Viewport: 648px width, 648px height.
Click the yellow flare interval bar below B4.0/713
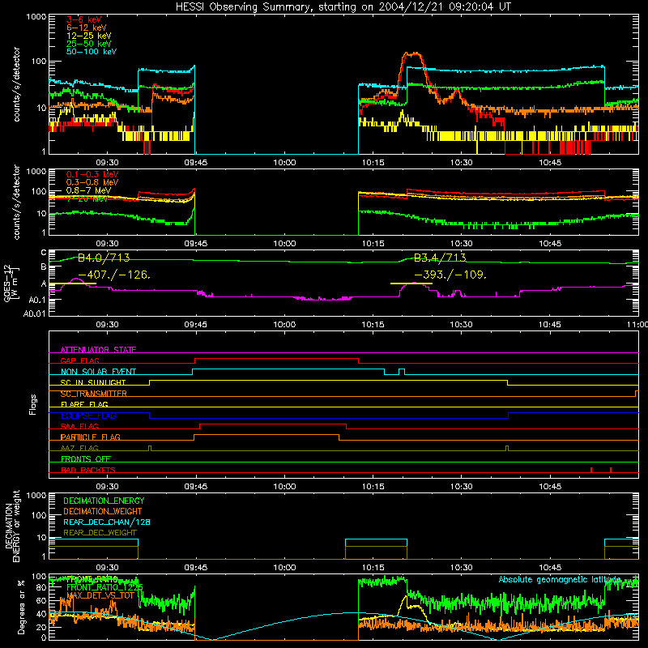click(x=73, y=283)
